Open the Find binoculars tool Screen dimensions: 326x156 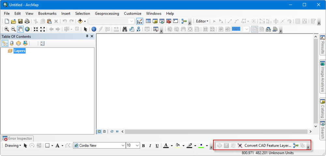click(125, 29)
